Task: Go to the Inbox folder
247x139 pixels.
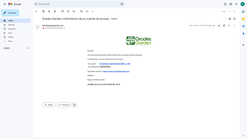Action: 15,20
